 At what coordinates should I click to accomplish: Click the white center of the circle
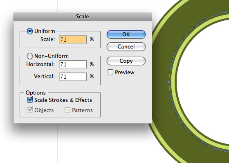204,81
